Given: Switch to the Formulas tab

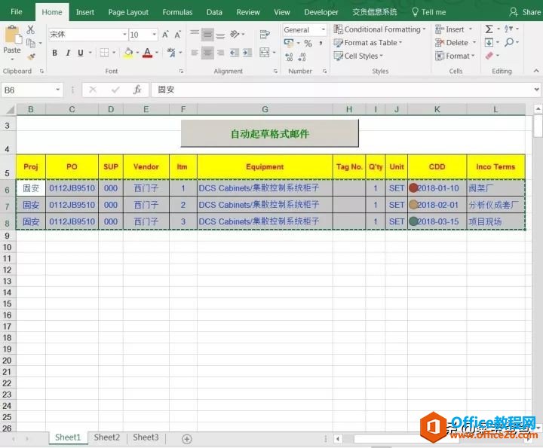Looking at the screenshot, I should (x=177, y=12).
